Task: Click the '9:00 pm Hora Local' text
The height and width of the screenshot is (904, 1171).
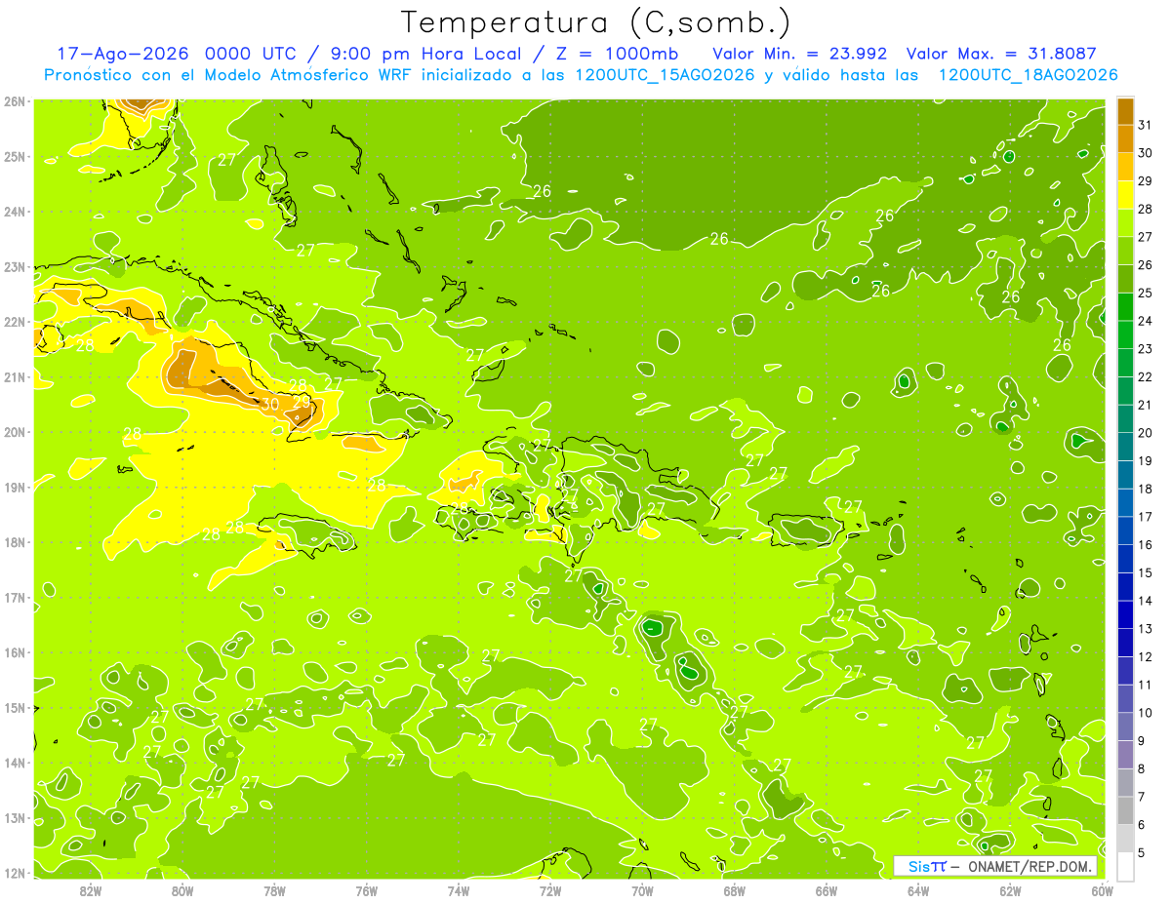Action: point(426,53)
